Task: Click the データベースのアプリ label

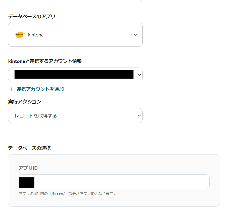Action: pyautogui.click(x=31, y=16)
